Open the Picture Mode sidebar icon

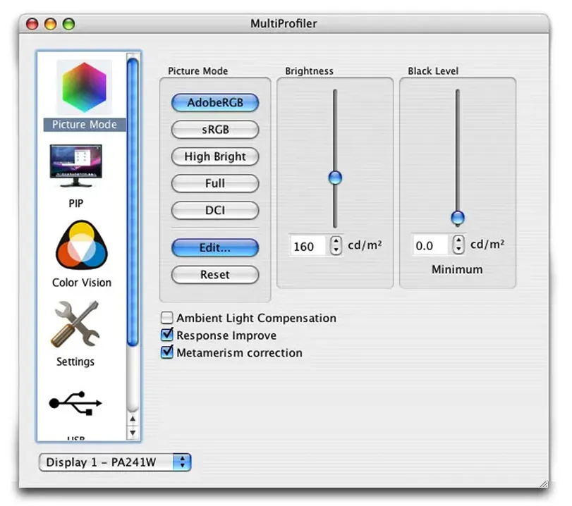coord(84,87)
